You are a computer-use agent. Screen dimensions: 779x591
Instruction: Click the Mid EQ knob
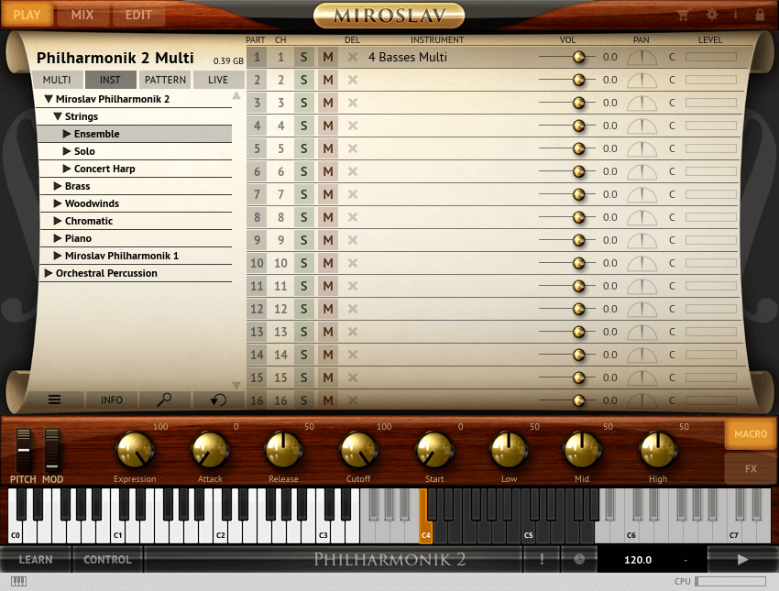(582, 450)
